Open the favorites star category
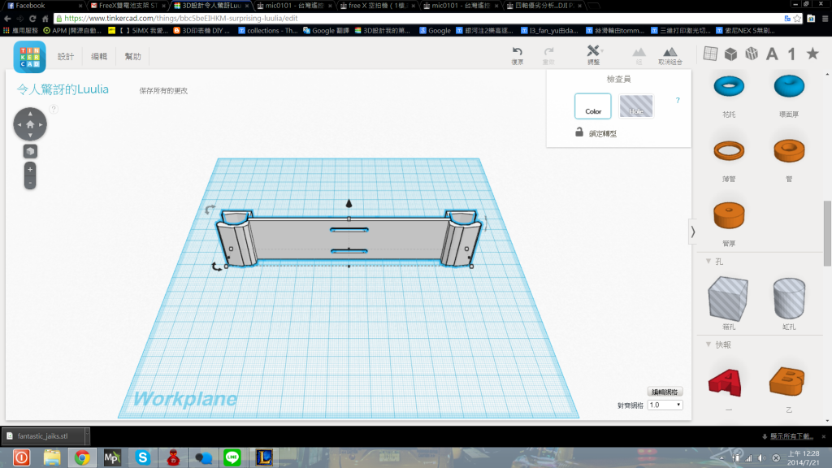Image resolution: width=832 pixels, height=468 pixels. (812, 53)
